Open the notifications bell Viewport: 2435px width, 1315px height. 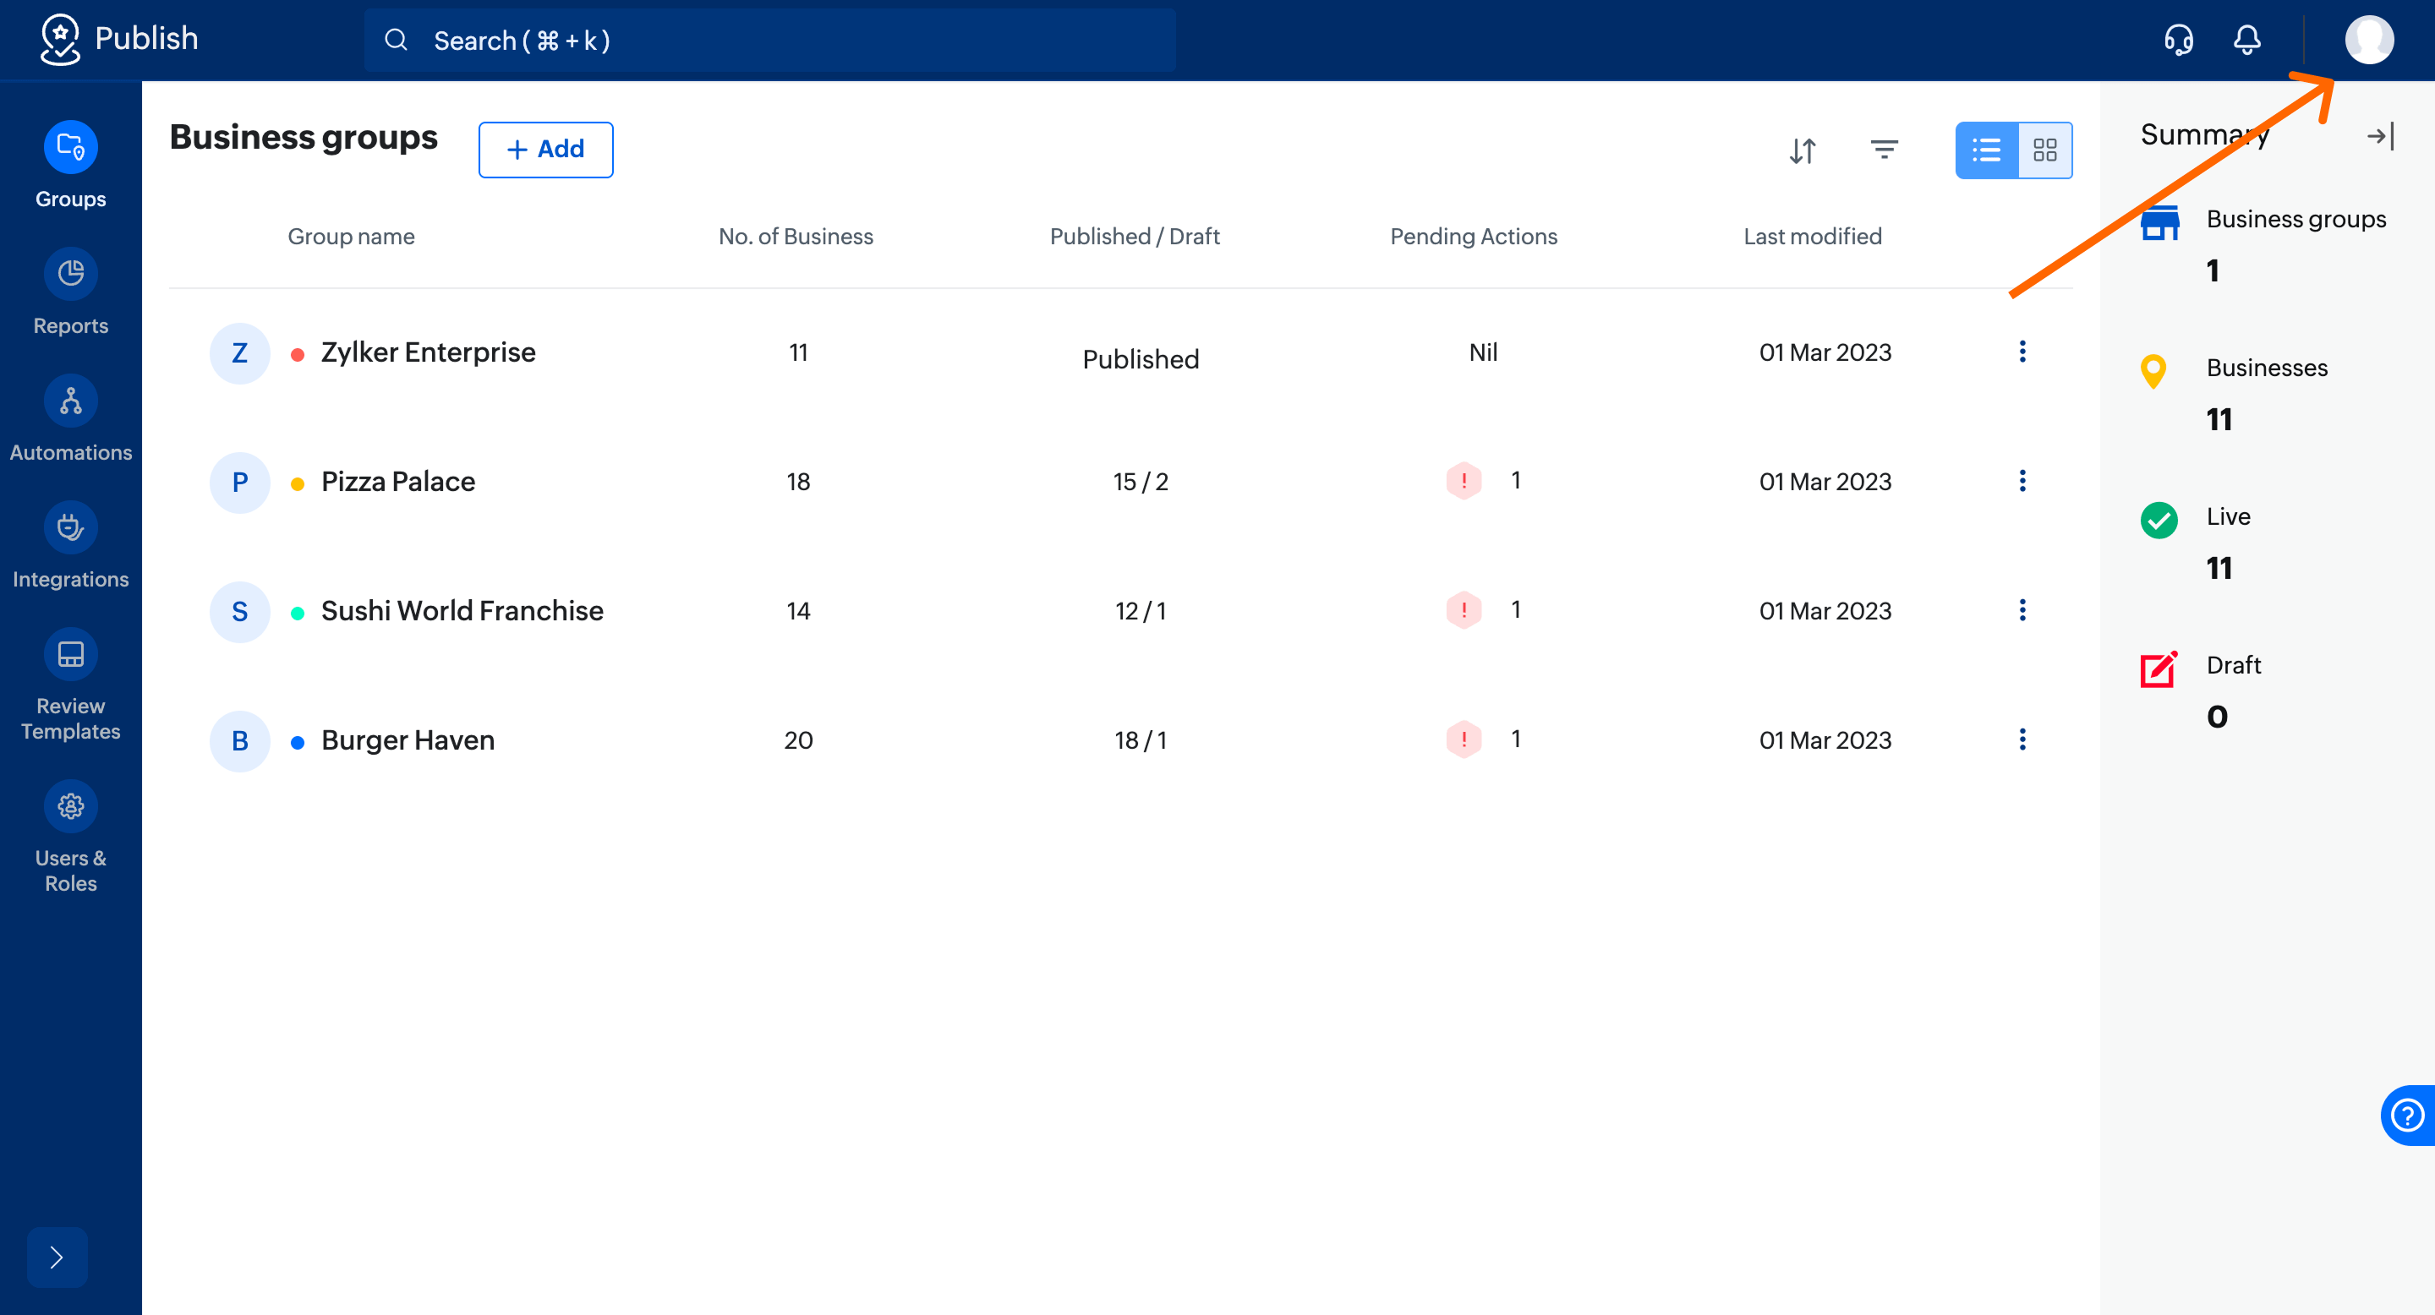pyautogui.click(x=2247, y=40)
